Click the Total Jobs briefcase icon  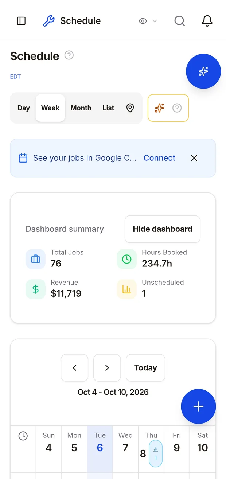point(35,259)
